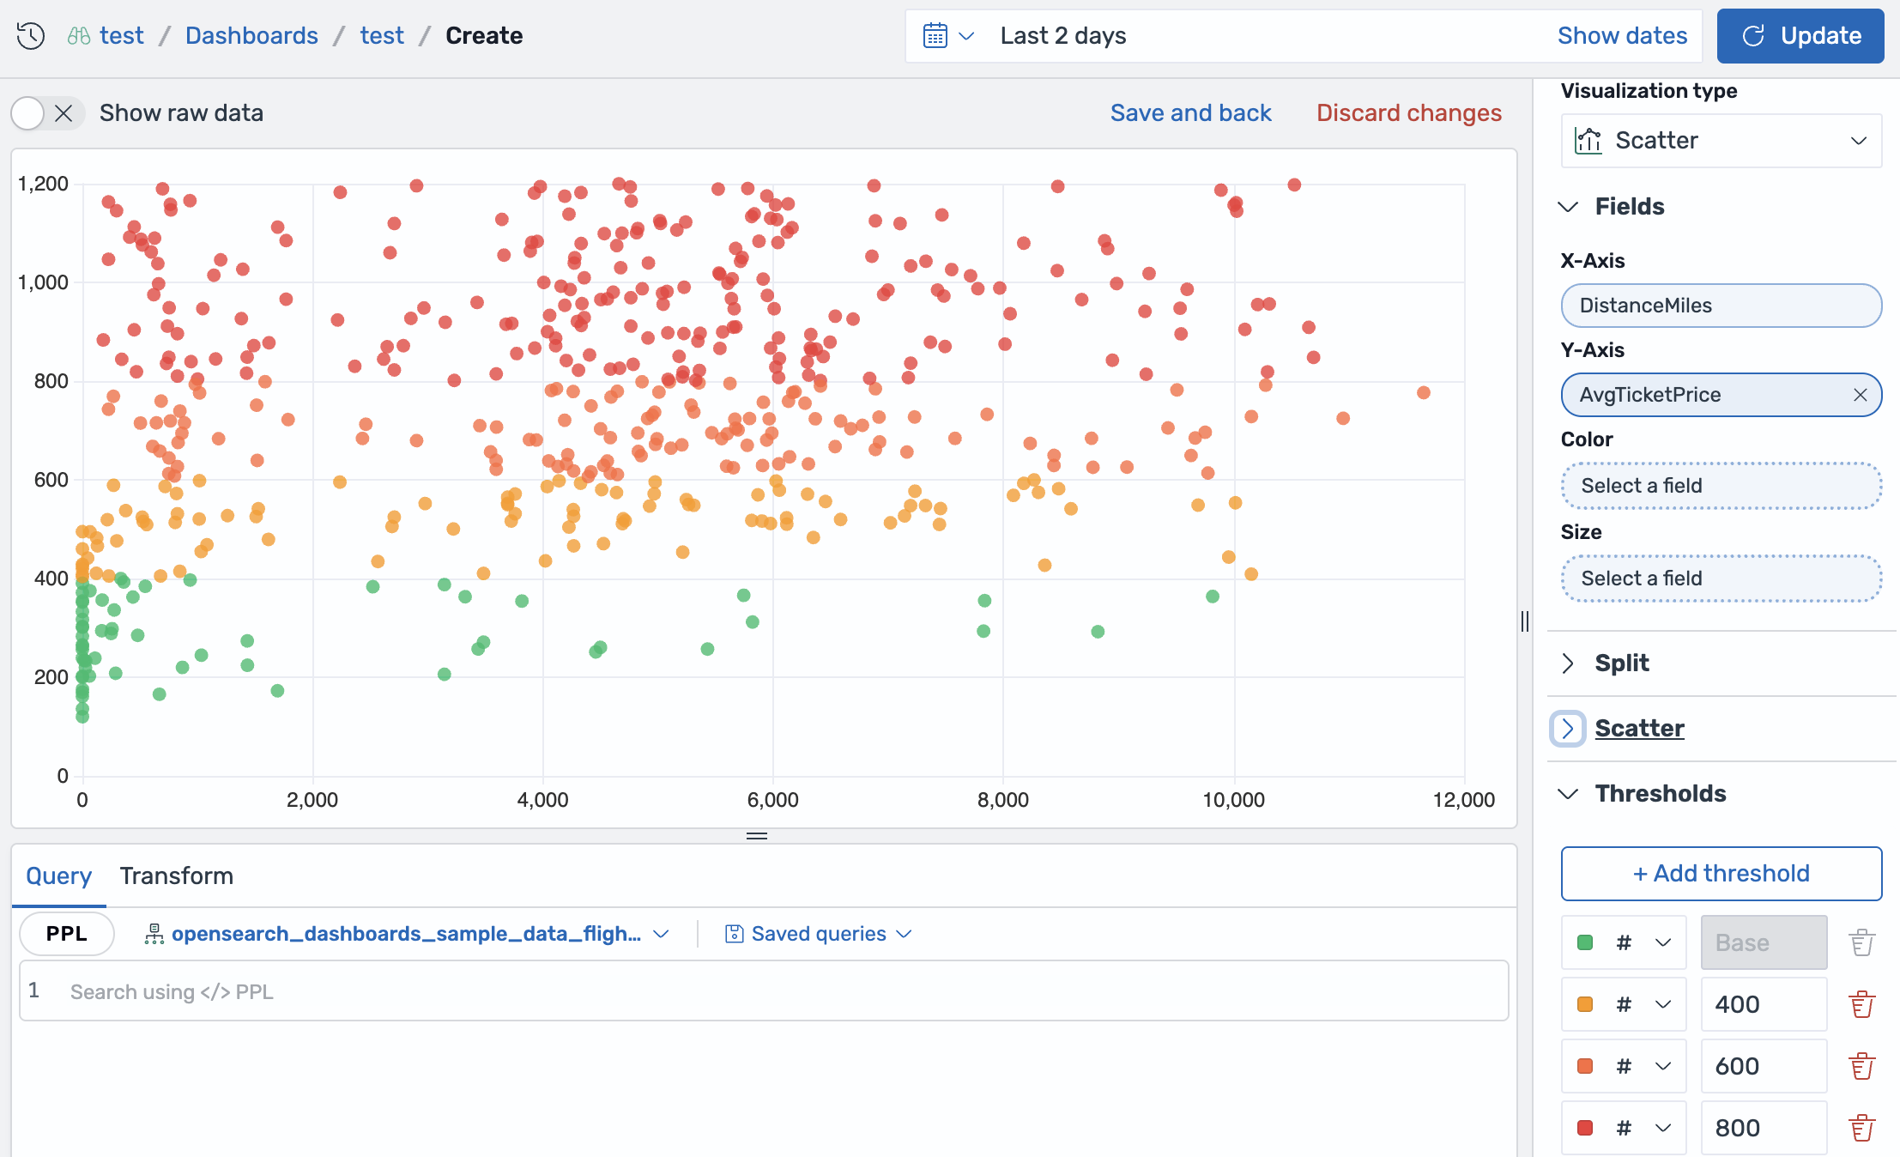Click the 800 threshold value field
Viewport: 1900px width, 1157px height.
click(x=1764, y=1128)
